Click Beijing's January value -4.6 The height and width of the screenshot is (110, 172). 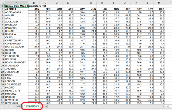(34, 31)
